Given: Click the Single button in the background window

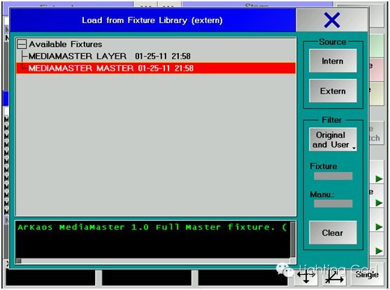Looking at the screenshot, I should 367,275.
